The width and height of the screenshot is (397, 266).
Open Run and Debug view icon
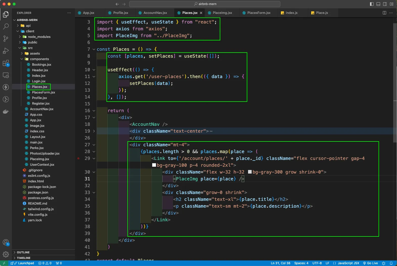(x=6, y=51)
